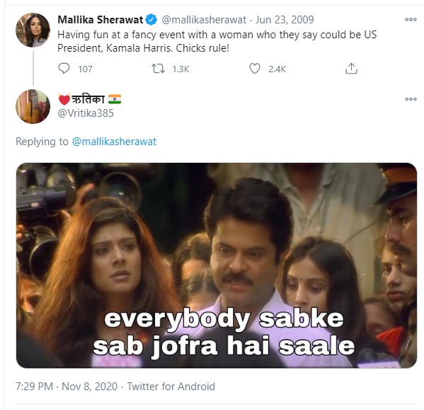Follow the Replying to @mallikasherawat link

coord(114,142)
